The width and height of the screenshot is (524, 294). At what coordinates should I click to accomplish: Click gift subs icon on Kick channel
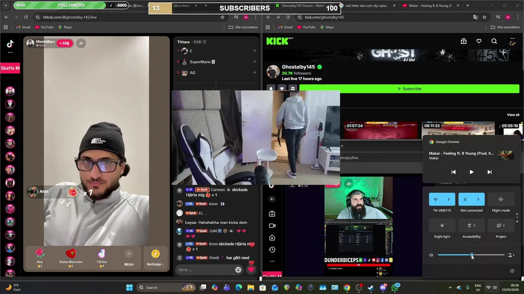coord(292,89)
